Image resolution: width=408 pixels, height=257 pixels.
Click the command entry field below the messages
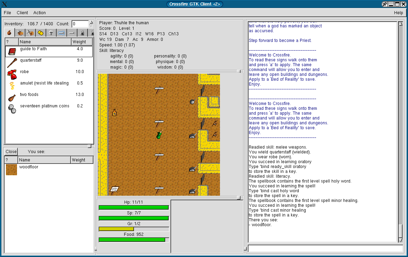[x=325, y=249]
